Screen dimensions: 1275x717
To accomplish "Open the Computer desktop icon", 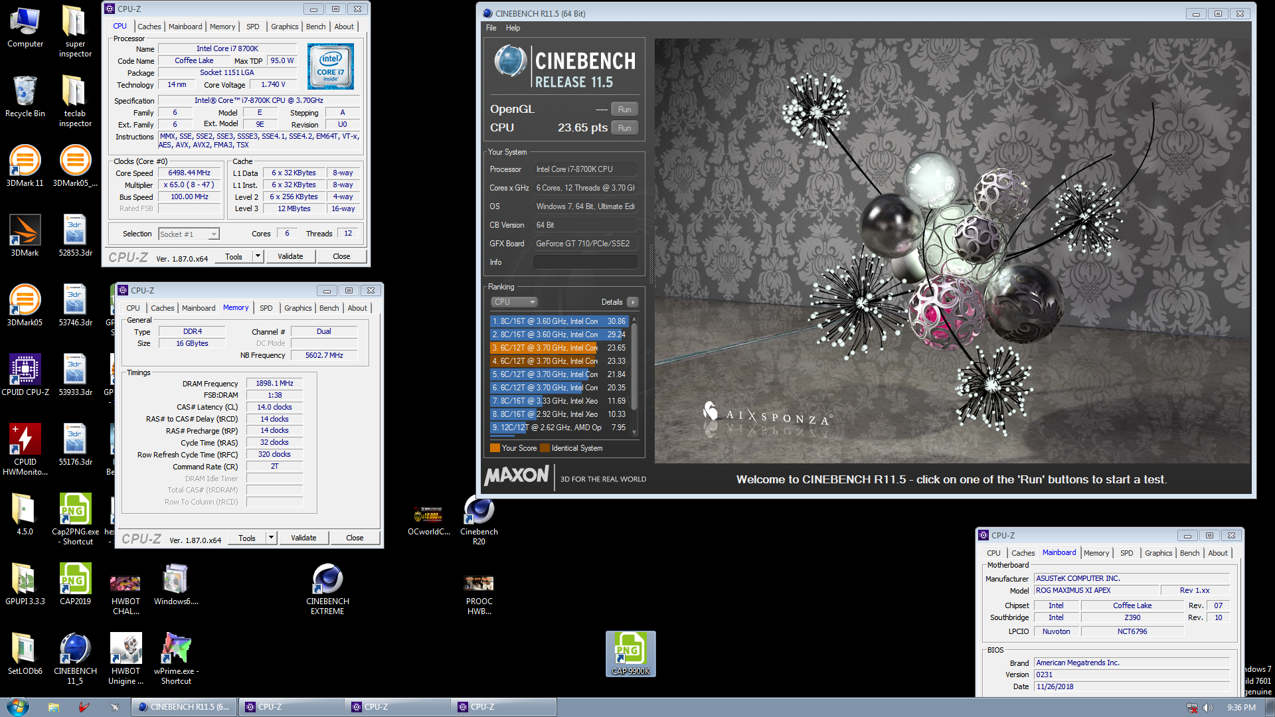I will pyautogui.click(x=25, y=28).
